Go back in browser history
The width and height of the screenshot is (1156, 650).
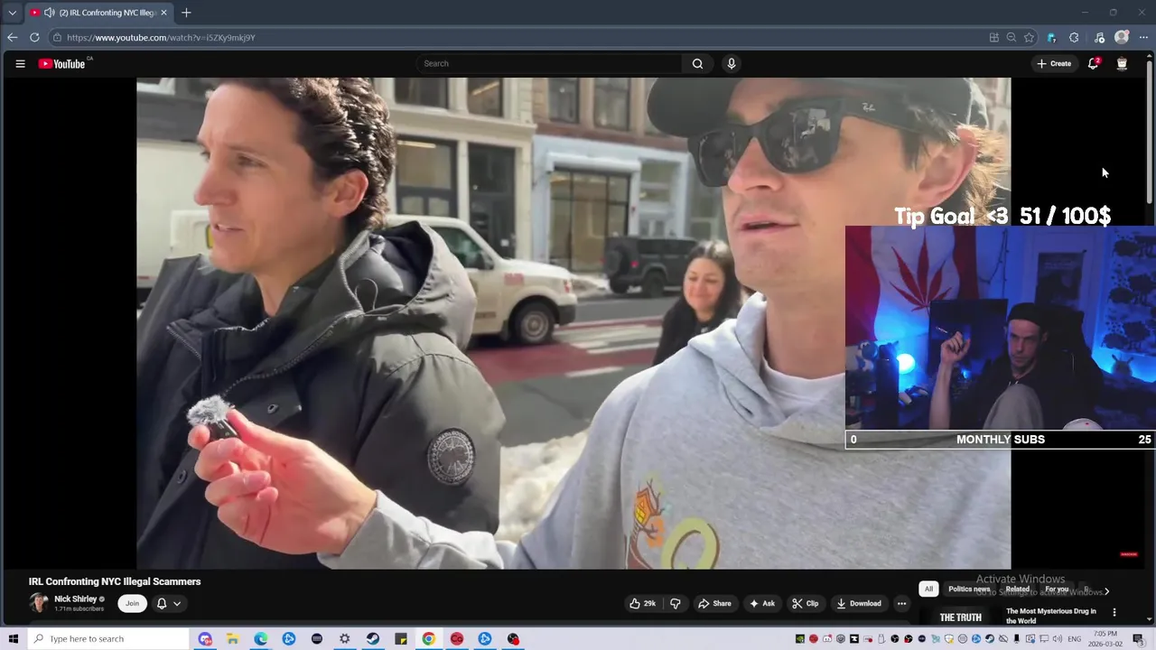(x=12, y=37)
